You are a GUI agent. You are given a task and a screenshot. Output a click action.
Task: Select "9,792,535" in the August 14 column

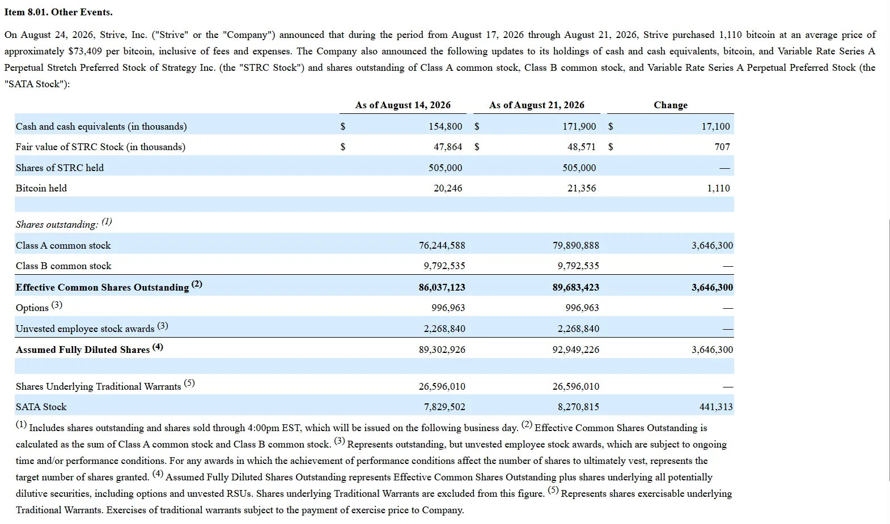(444, 266)
